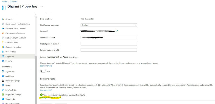This screenshot has height=104, width=215.
Task: Open Licenses in the sidebar
Action: pos(9,19)
